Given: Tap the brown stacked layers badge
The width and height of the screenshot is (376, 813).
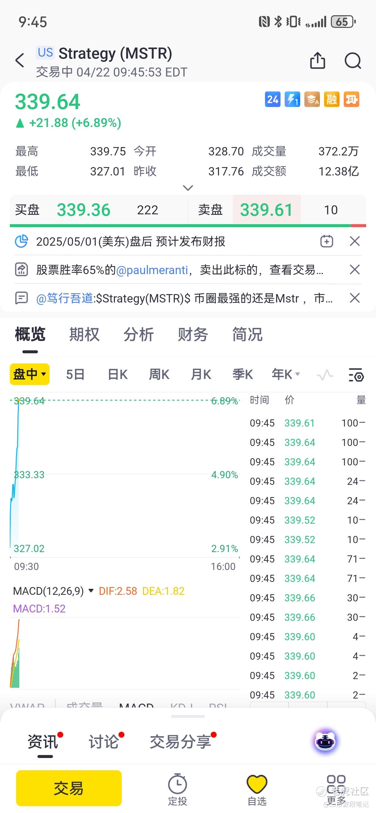Looking at the screenshot, I should pyautogui.click(x=312, y=100).
